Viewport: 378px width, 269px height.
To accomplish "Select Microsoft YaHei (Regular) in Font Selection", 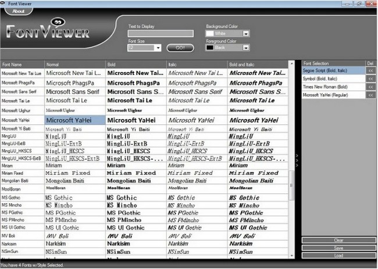I will pyautogui.click(x=333, y=95).
